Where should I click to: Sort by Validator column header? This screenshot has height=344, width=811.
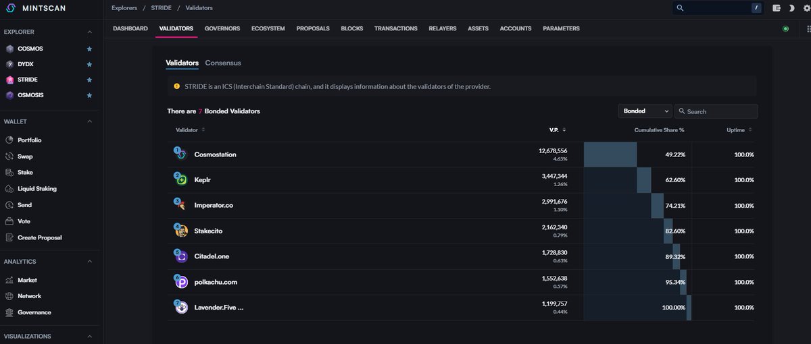[x=190, y=130]
